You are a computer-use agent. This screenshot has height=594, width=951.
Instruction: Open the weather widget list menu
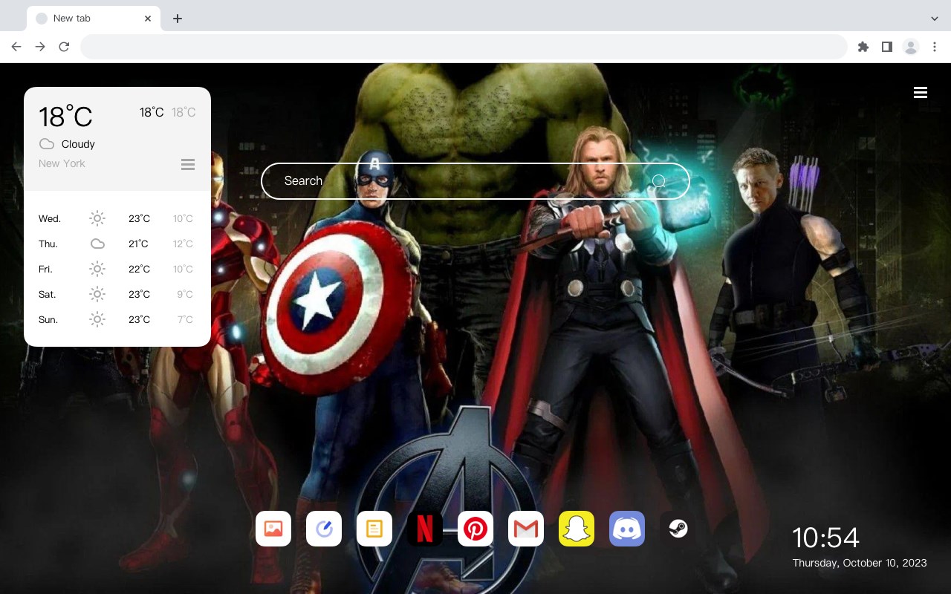(x=188, y=164)
